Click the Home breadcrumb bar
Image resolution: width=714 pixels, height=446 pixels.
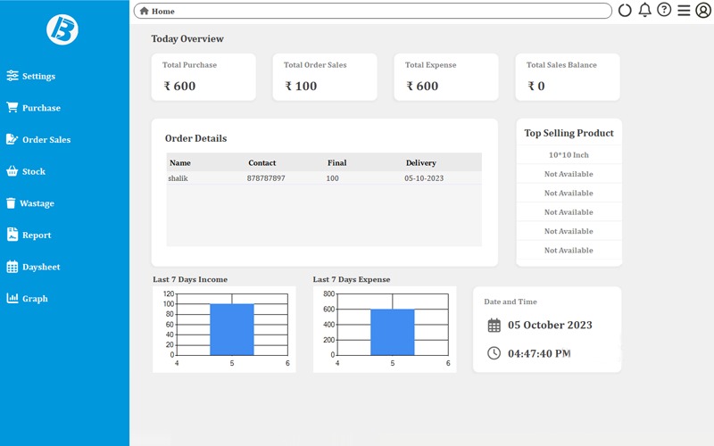[372, 11]
